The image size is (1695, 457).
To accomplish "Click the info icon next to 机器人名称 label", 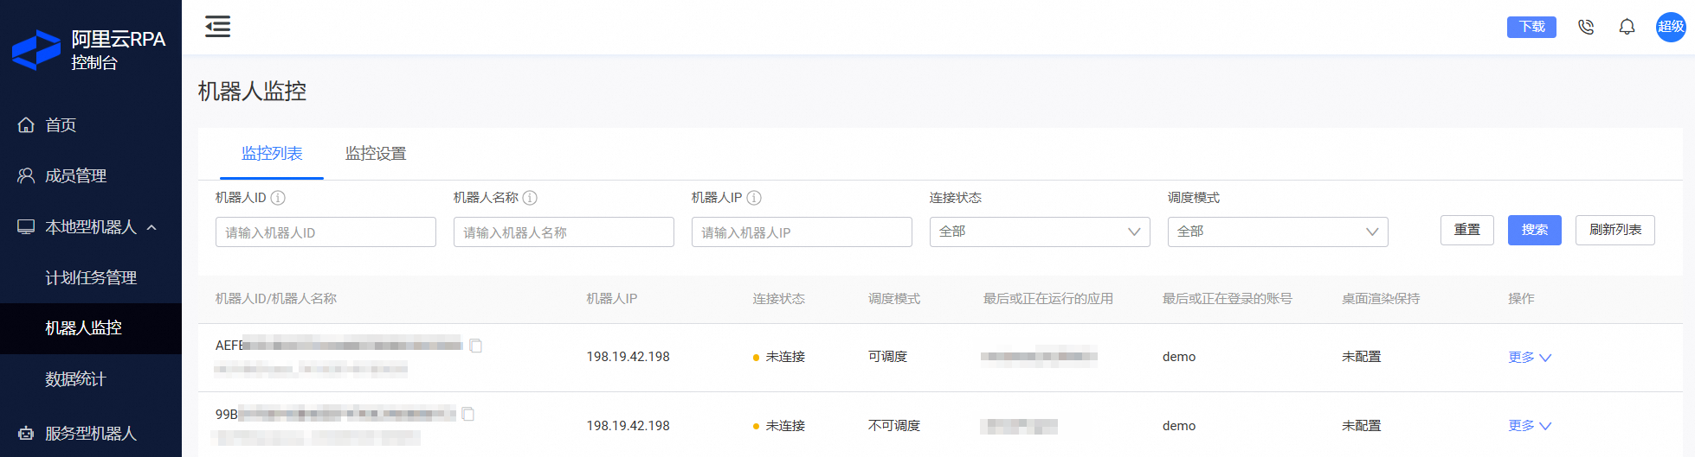I will point(530,198).
